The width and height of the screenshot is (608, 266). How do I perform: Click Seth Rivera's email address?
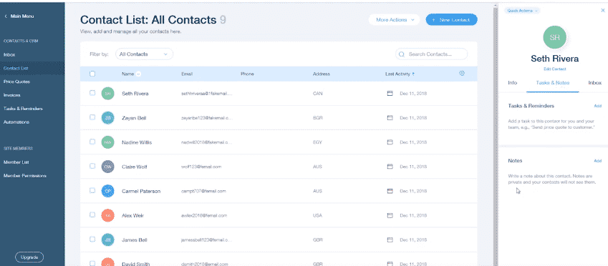coord(207,93)
